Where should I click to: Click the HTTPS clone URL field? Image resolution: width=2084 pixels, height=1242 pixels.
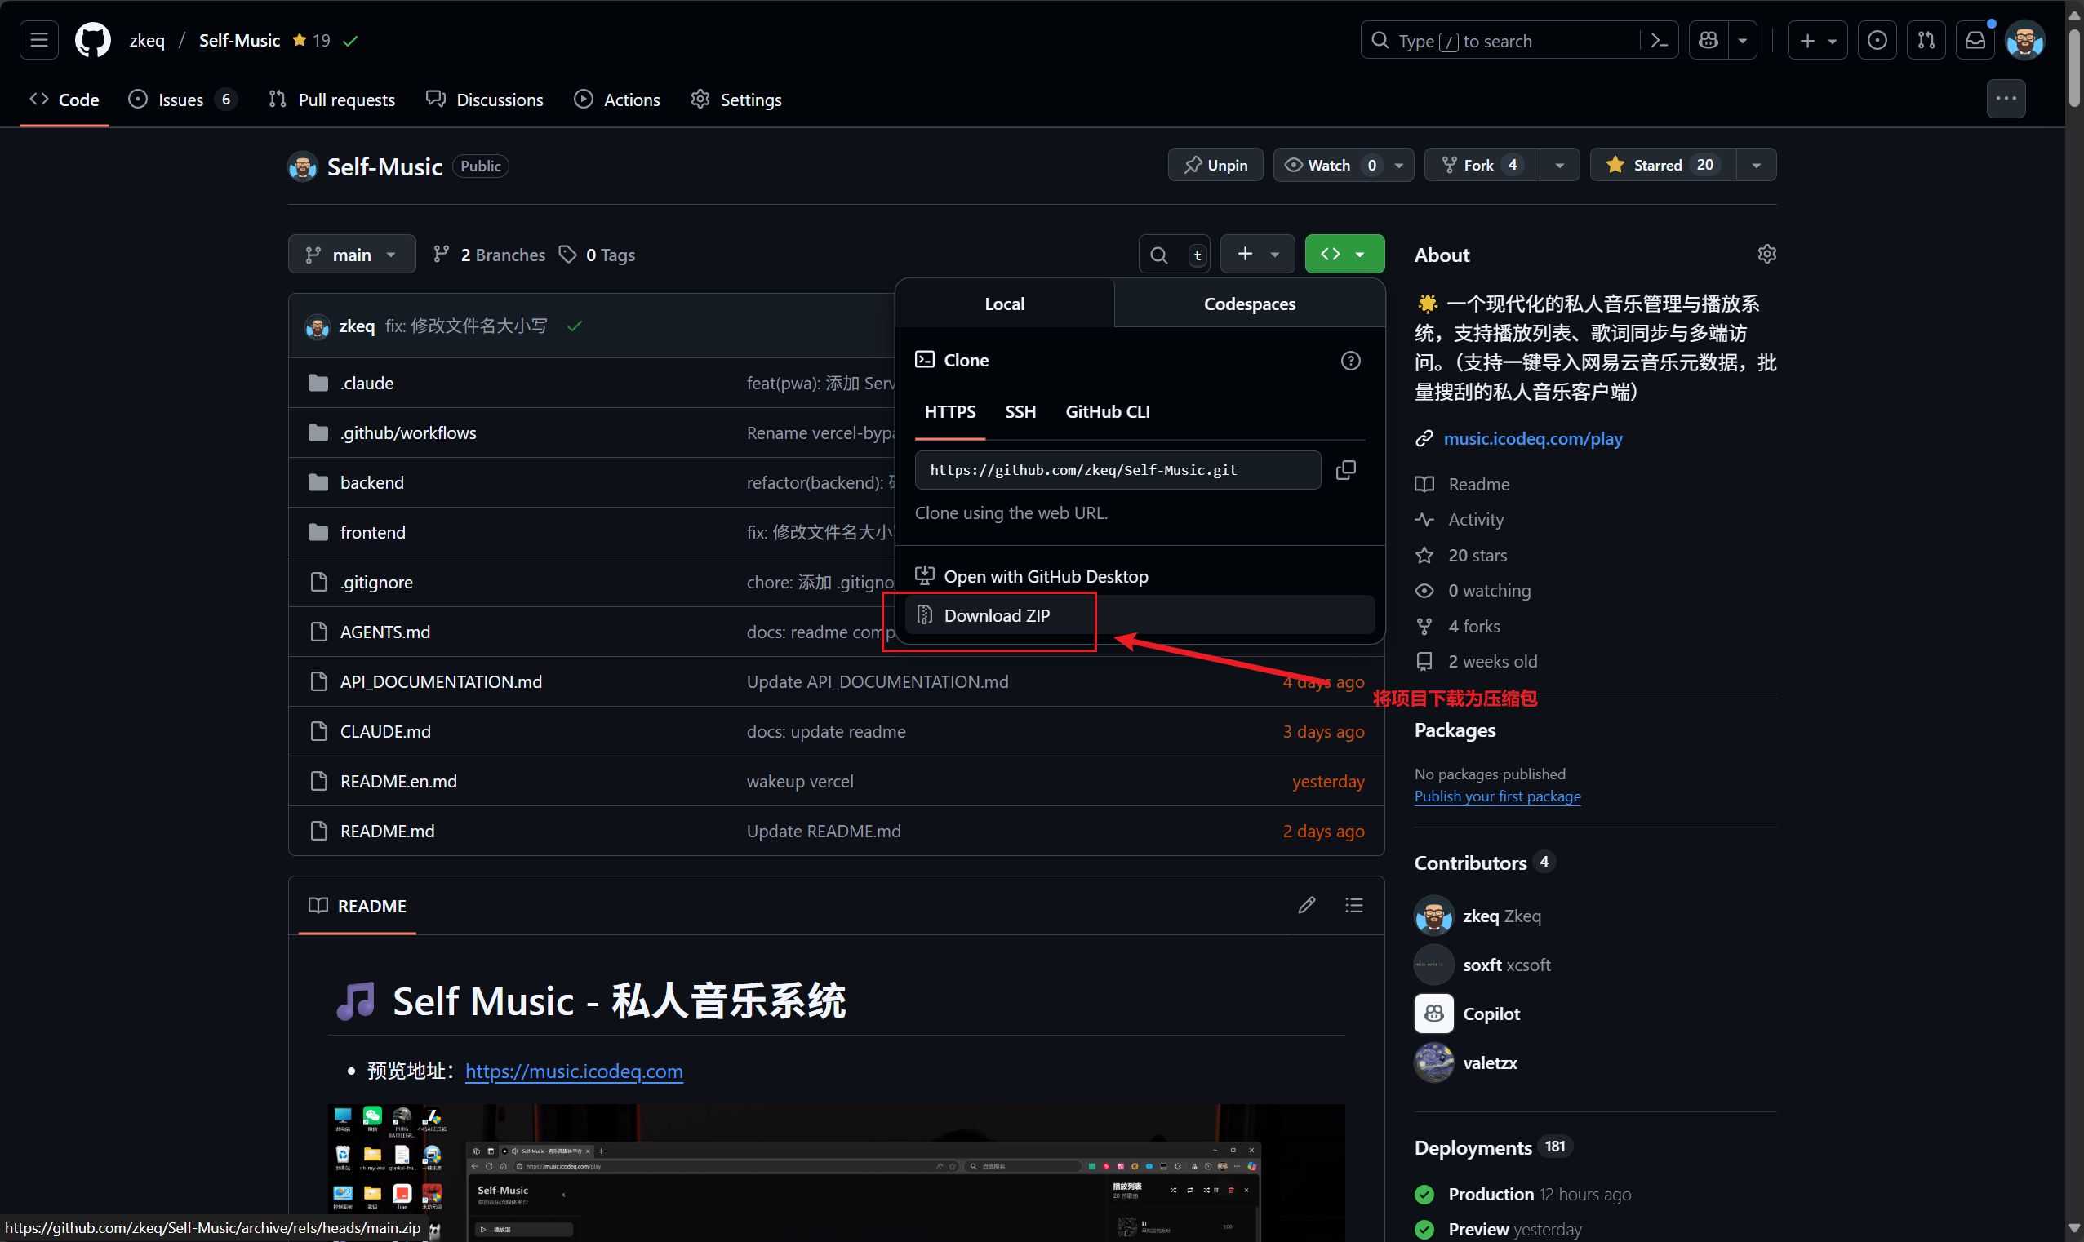click(x=1118, y=469)
